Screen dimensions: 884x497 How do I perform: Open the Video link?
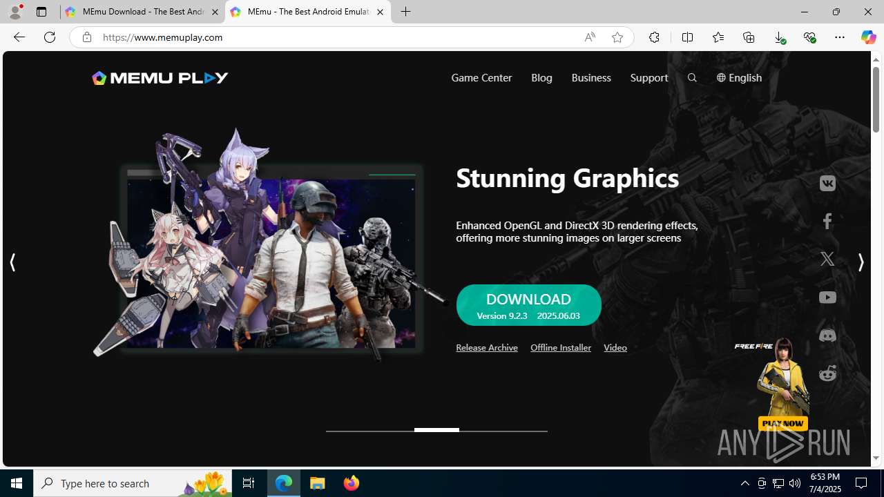tap(615, 348)
